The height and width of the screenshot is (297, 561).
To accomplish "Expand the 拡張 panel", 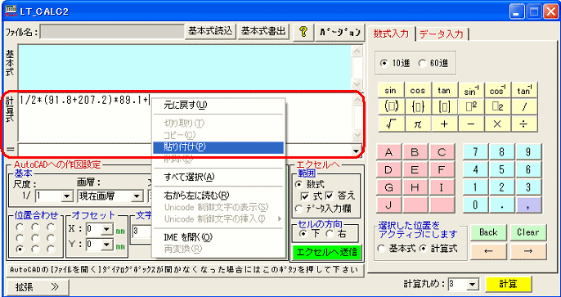I will pos(37,286).
